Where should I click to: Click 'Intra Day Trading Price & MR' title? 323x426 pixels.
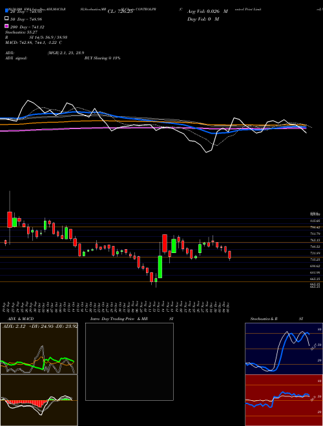tap(119, 319)
